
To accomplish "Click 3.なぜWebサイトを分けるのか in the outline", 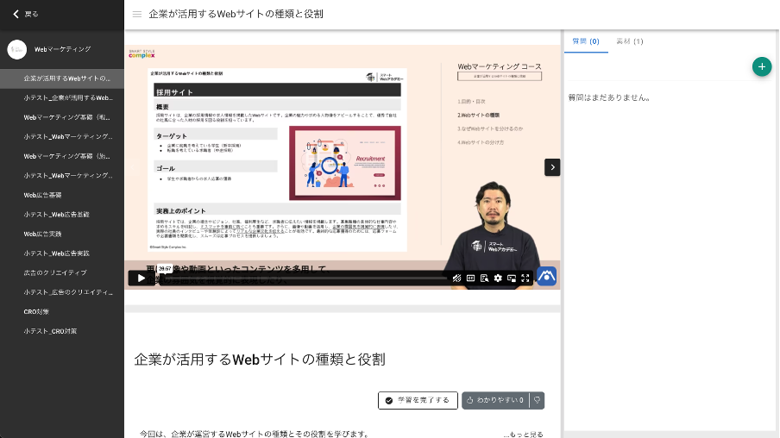I will pos(490,128).
